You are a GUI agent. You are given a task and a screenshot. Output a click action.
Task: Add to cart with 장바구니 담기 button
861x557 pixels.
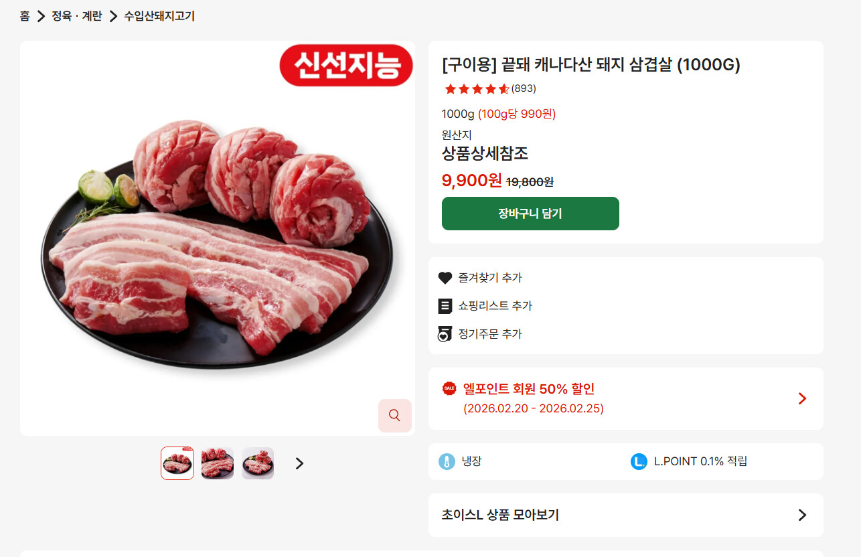tap(530, 214)
